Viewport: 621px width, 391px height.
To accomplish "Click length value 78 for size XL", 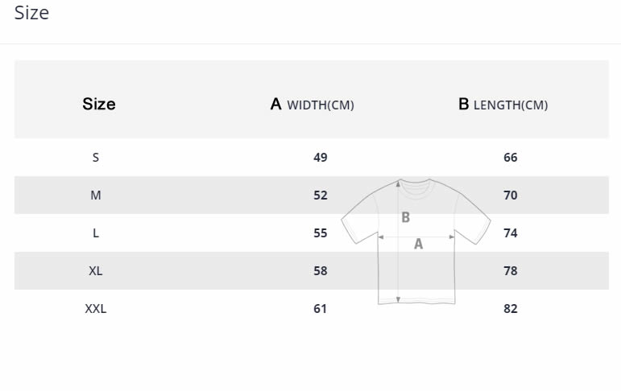I will (x=511, y=270).
